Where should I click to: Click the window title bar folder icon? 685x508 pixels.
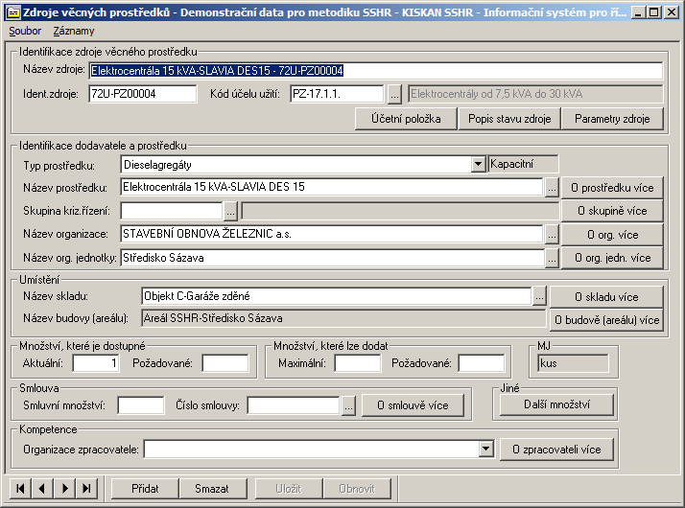click(13, 12)
